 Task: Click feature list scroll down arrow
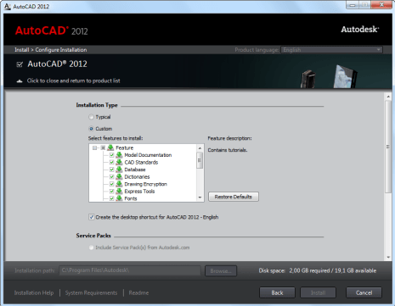[x=200, y=198]
